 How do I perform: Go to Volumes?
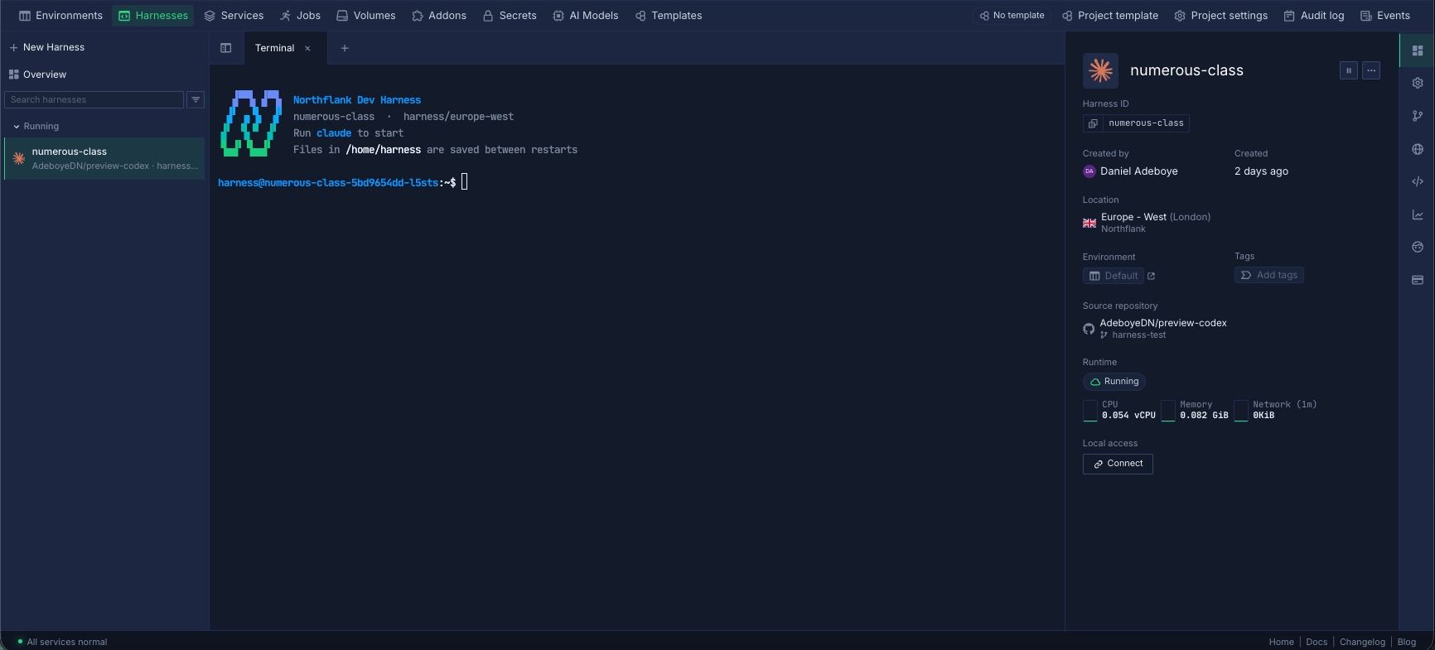click(x=365, y=16)
